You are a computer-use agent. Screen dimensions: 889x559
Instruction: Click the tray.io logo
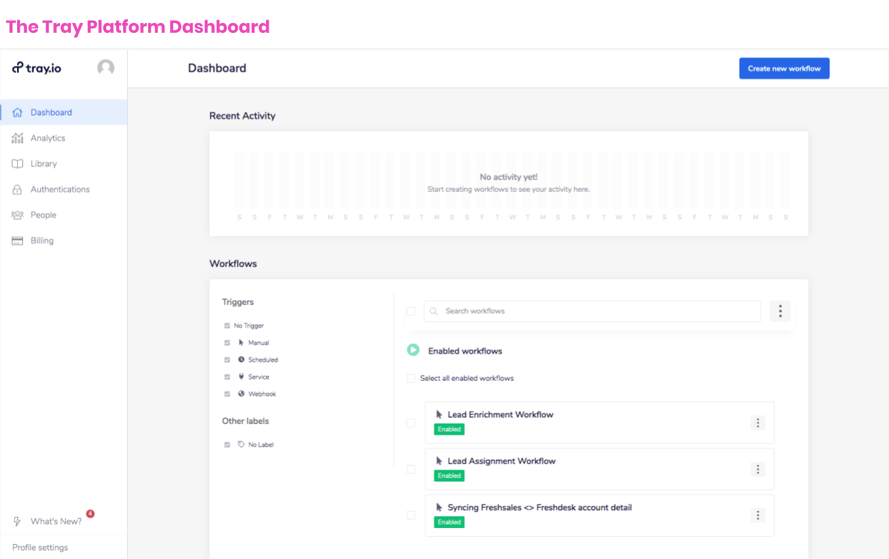click(36, 68)
